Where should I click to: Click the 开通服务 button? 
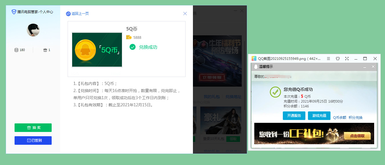[294, 116]
